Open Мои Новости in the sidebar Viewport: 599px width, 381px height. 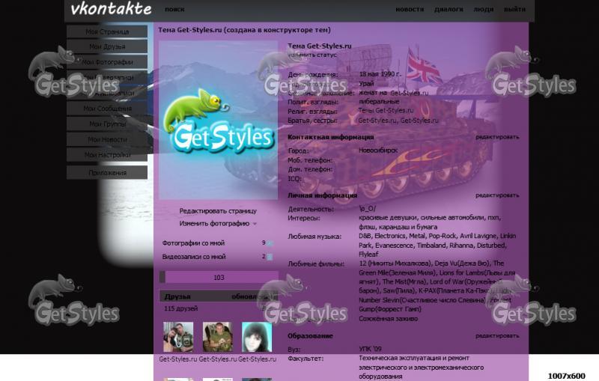107,139
